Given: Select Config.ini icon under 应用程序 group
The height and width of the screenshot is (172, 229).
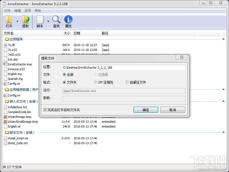Looking at the screenshot, I should (5, 84).
